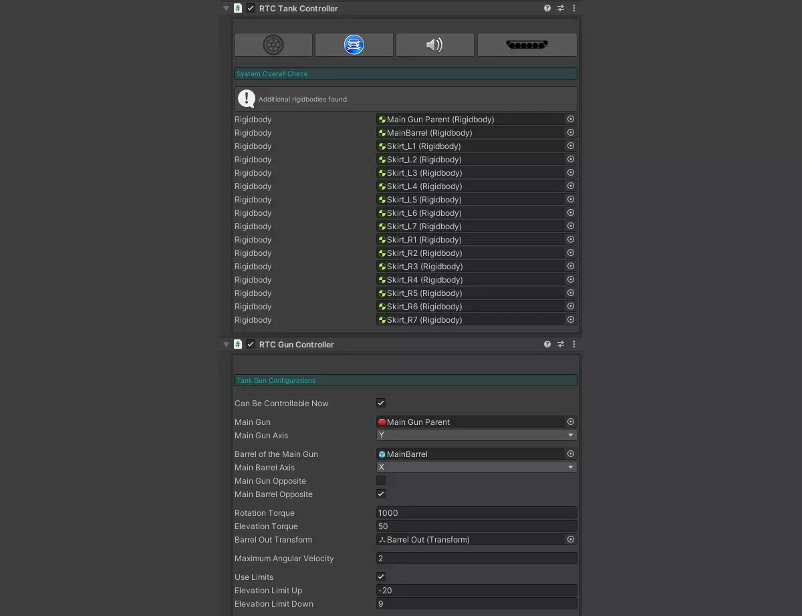Open object picker for Skirt_R5 rigidbody
This screenshot has height=616, width=802.
point(571,293)
